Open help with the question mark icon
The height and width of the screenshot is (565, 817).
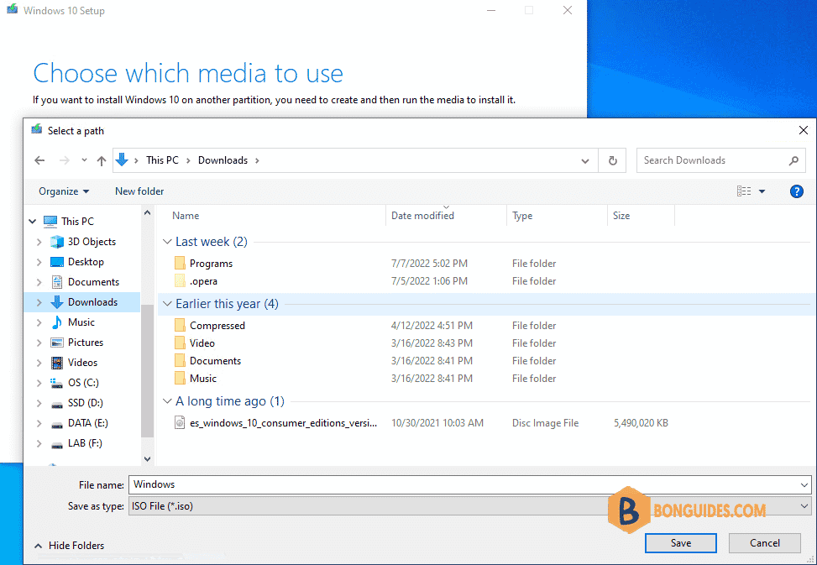coord(796,191)
